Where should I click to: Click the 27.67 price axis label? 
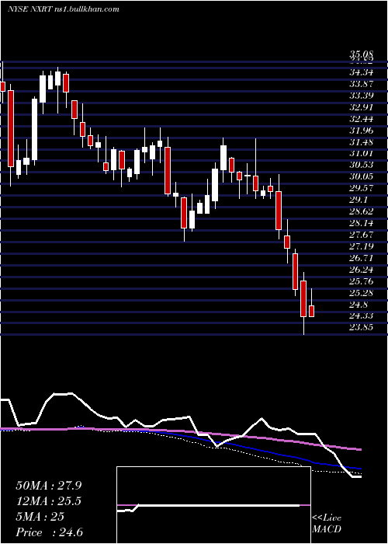[362, 235]
